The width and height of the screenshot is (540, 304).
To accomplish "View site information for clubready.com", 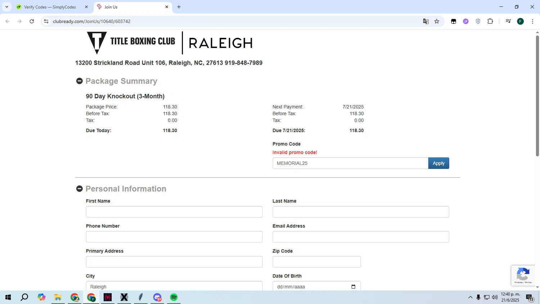I will coord(46,21).
